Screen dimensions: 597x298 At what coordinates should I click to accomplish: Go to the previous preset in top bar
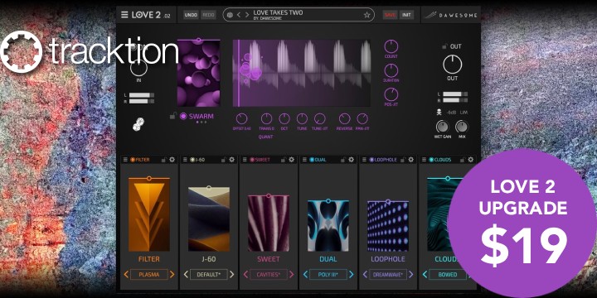point(239,15)
